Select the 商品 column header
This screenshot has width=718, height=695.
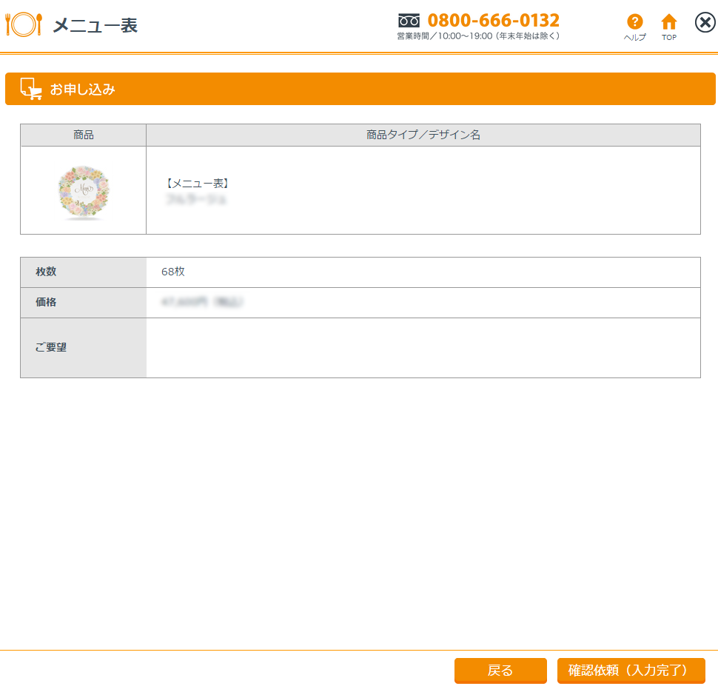(x=84, y=135)
